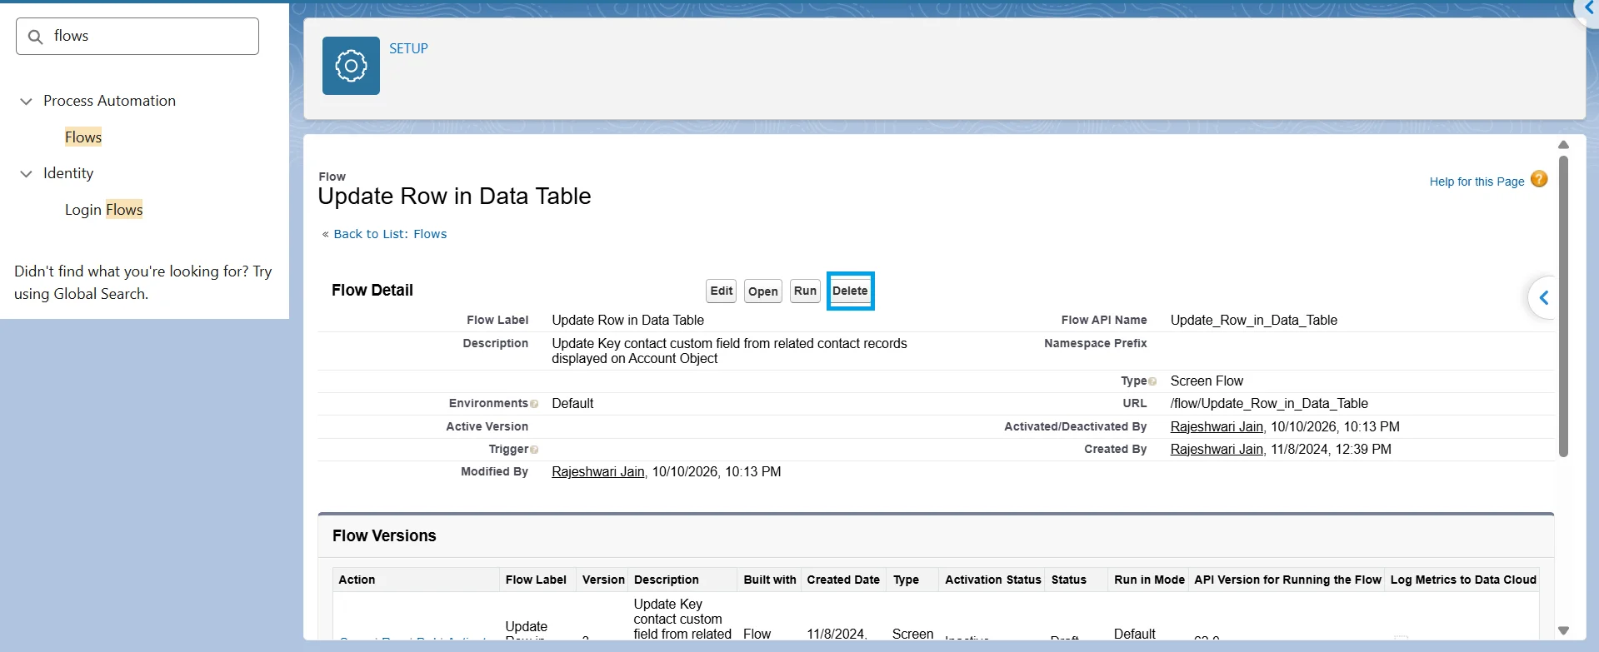Click the Flow Versions section heading
The image size is (1599, 652).
point(384,535)
